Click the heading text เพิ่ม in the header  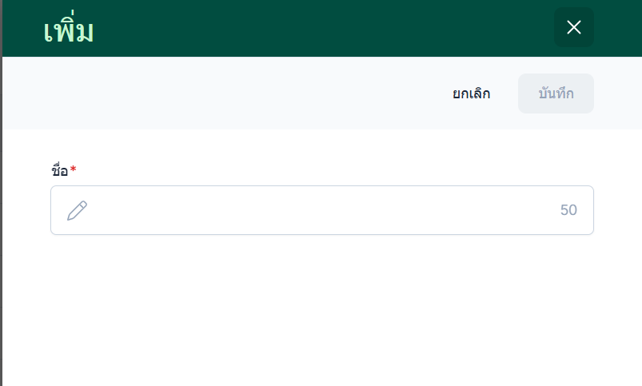coord(68,30)
